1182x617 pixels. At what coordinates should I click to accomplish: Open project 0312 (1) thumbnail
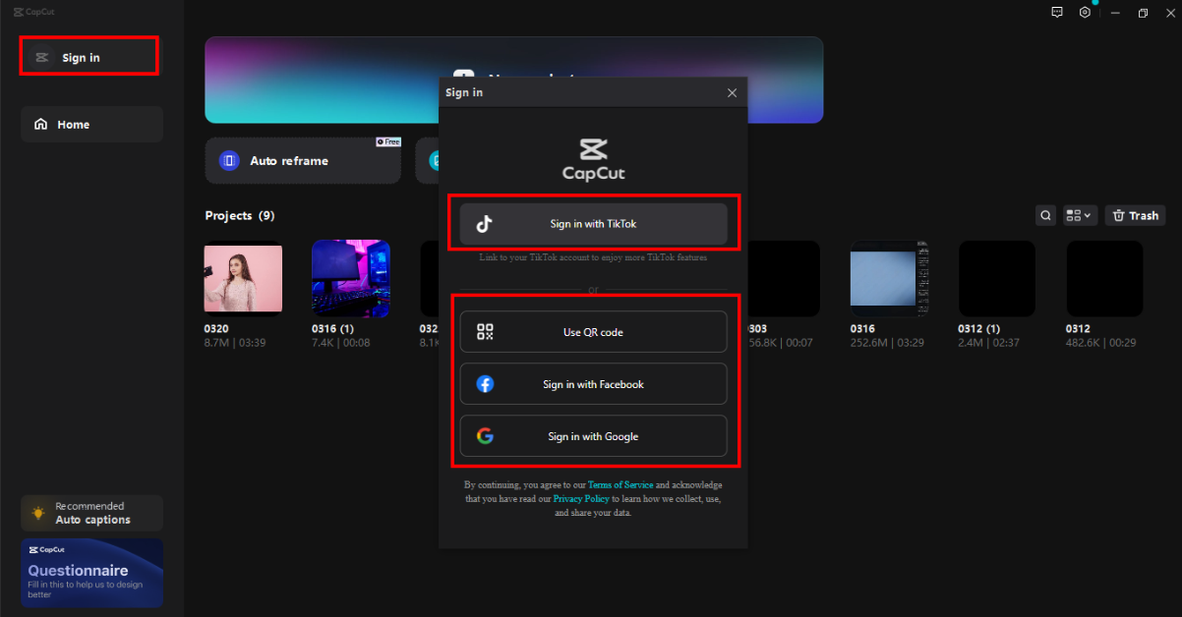[x=997, y=279]
